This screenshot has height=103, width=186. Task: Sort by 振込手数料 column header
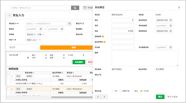point(58,73)
